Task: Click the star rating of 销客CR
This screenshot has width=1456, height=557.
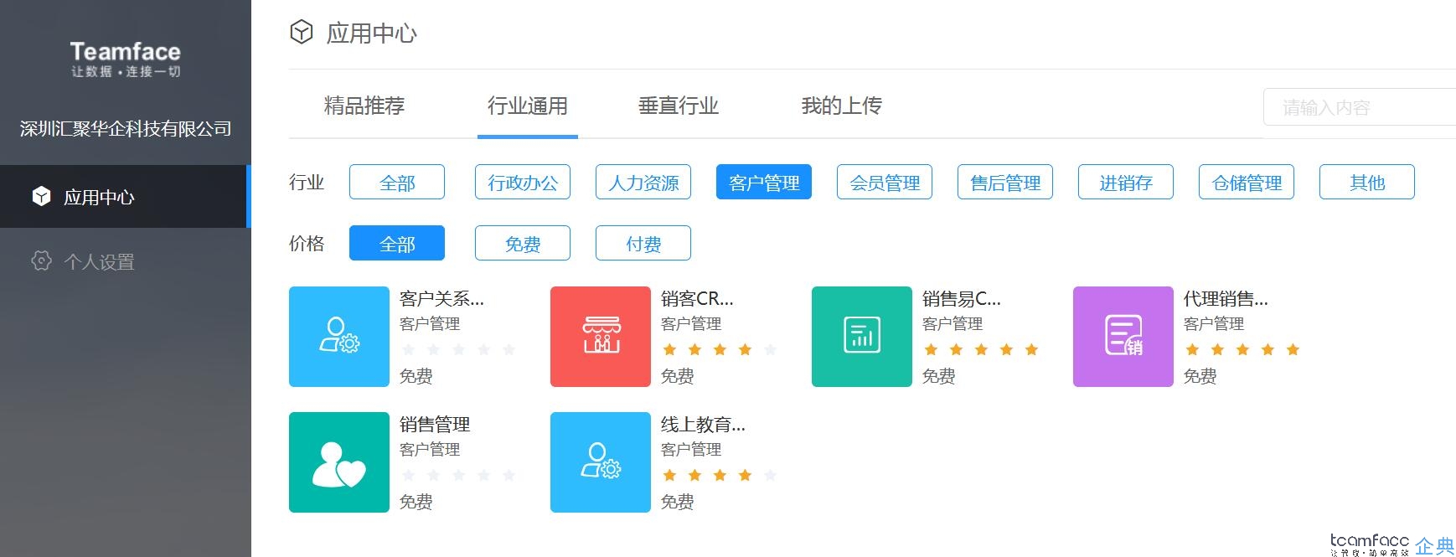Action: pos(720,349)
